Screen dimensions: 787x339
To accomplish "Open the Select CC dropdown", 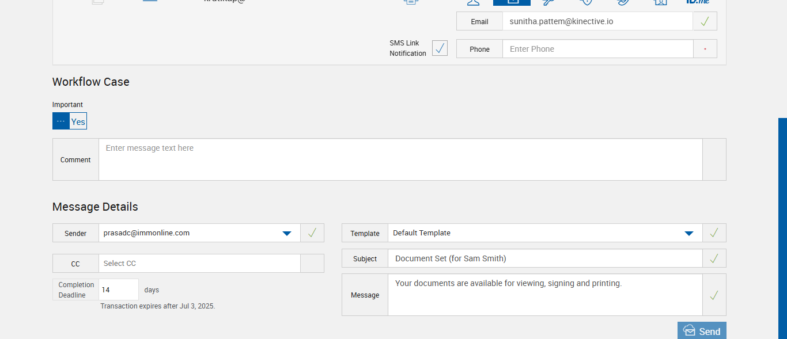I will (199, 264).
